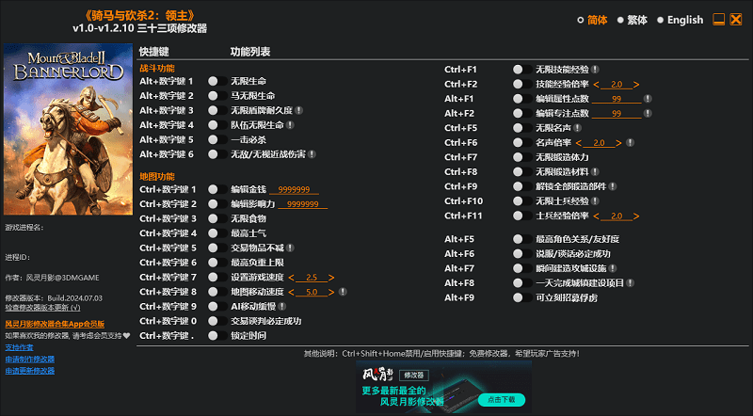Click info icon beside 无限名声
This screenshot has height=416, width=753.
pyautogui.click(x=578, y=128)
